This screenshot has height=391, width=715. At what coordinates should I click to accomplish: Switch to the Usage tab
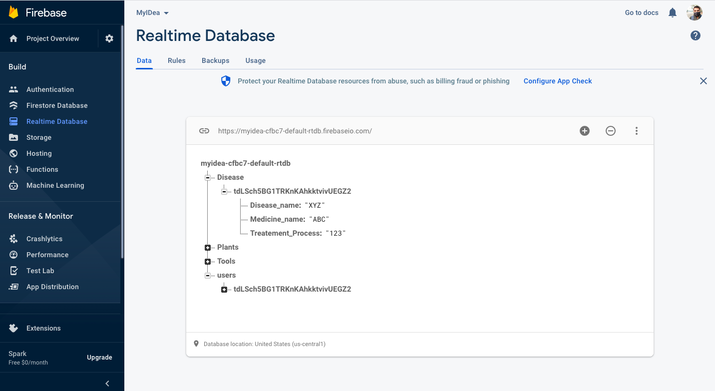[256, 60]
